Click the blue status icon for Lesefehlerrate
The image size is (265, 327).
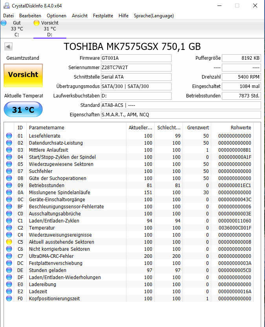(x=9, y=136)
